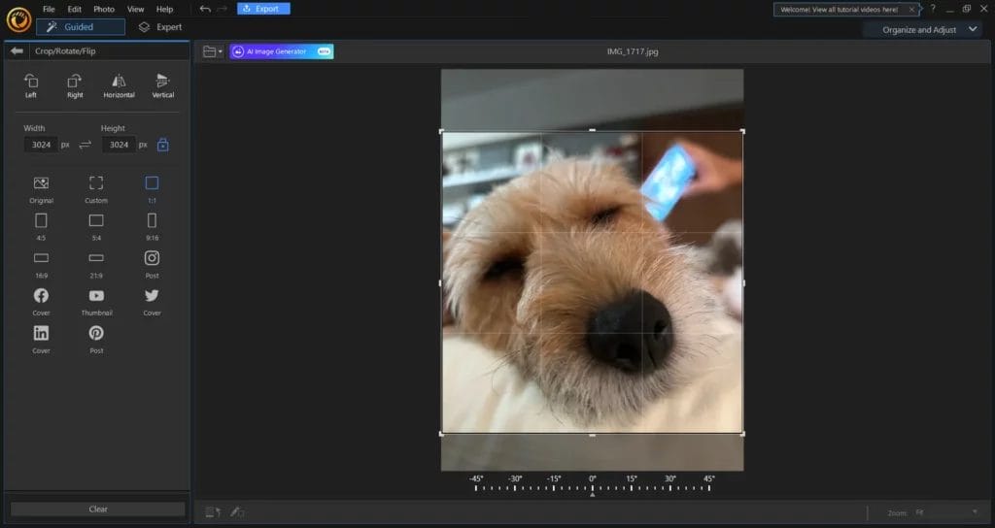The width and height of the screenshot is (995, 528).
Task: Open the File menu
Action: 49,9
